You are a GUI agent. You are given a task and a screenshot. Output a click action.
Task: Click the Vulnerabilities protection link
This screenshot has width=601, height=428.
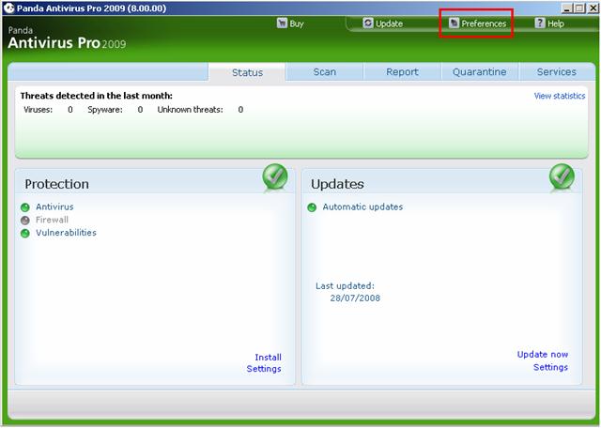click(x=66, y=233)
